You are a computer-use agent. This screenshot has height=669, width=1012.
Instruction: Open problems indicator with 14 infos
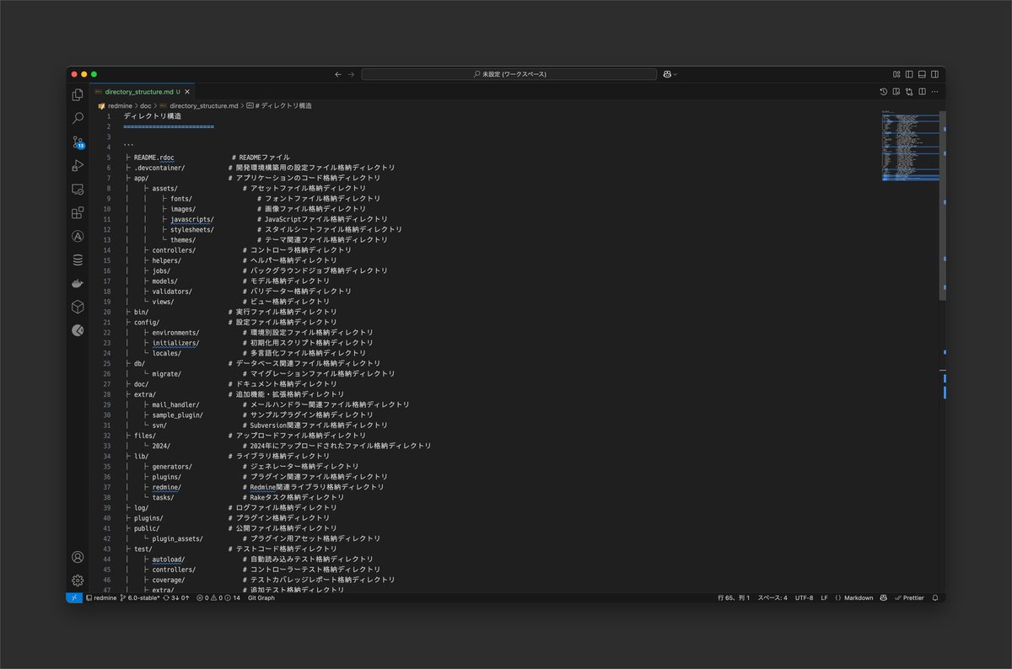218,597
